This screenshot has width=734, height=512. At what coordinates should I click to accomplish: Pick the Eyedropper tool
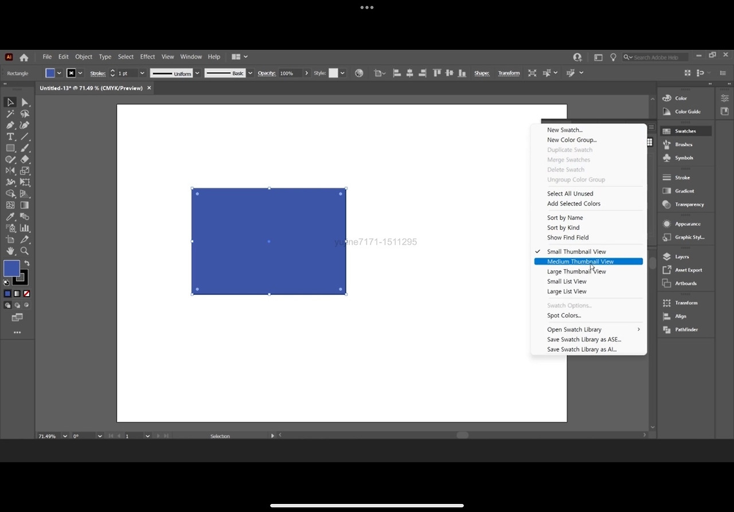pyautogui.click(x=10, y=216)
